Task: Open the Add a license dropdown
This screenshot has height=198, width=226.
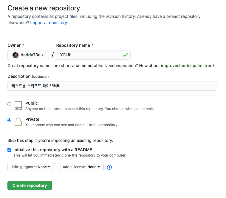Action: (x=81, y=167)
